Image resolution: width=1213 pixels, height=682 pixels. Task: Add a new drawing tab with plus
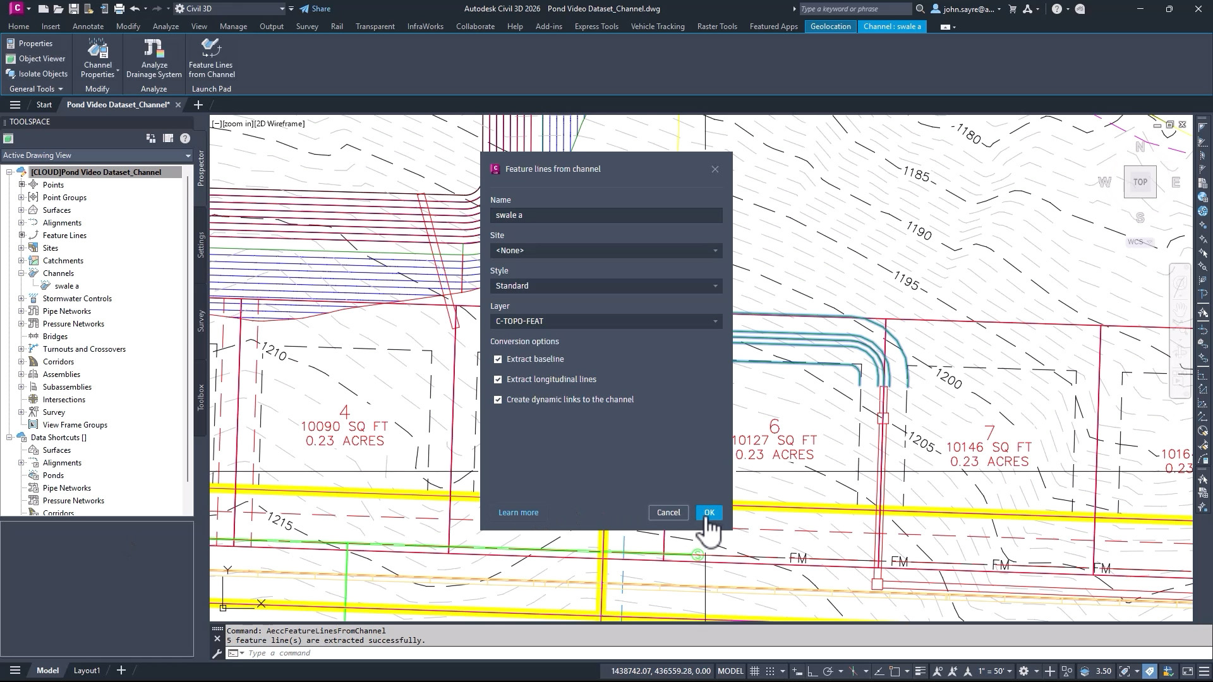coord(198,105)
